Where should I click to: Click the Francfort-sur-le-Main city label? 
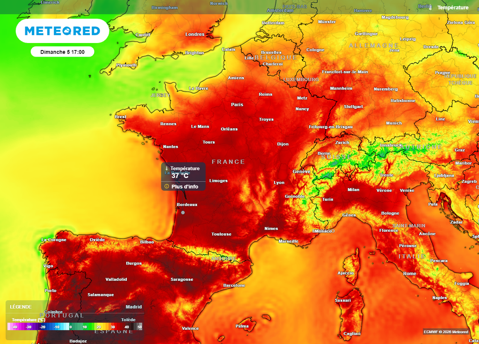[345, 72]
